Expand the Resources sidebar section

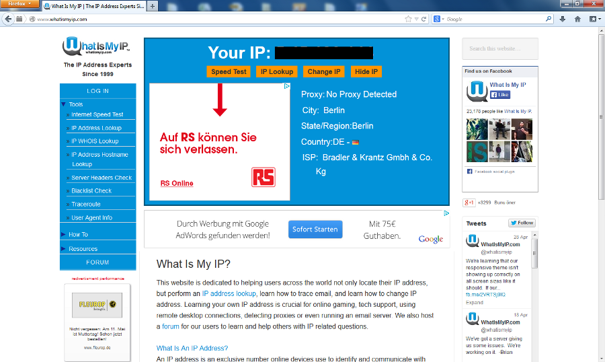tap(63, 249)
